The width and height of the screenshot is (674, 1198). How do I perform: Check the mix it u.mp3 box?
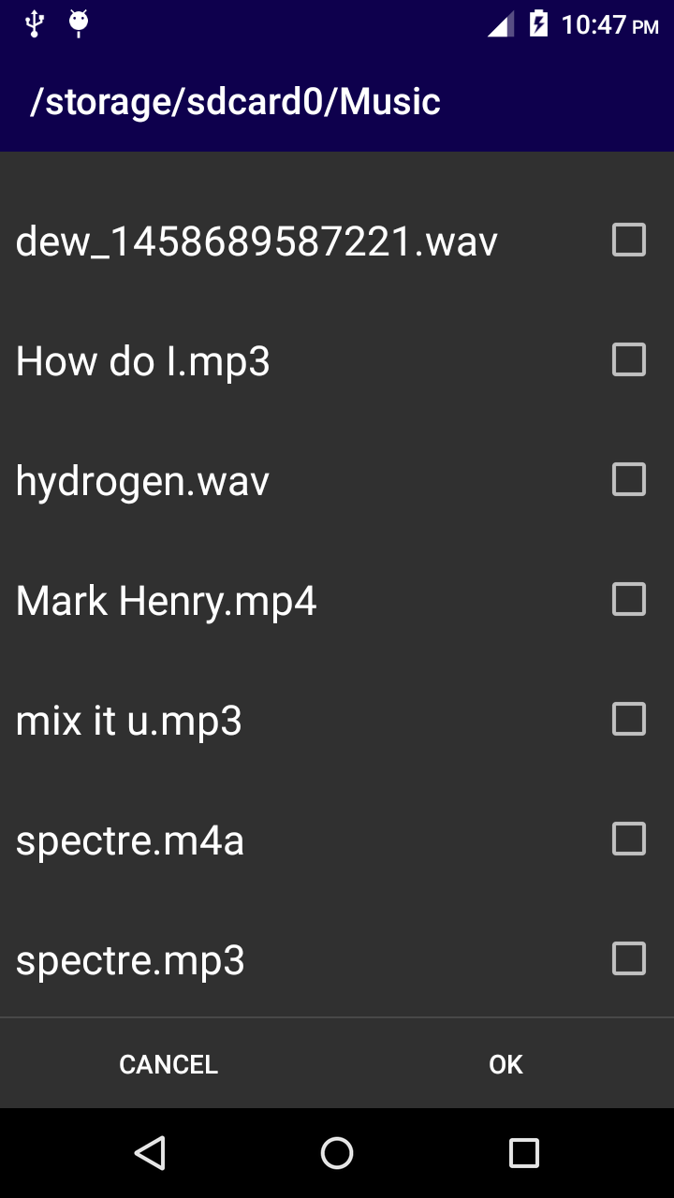point(628,719)
